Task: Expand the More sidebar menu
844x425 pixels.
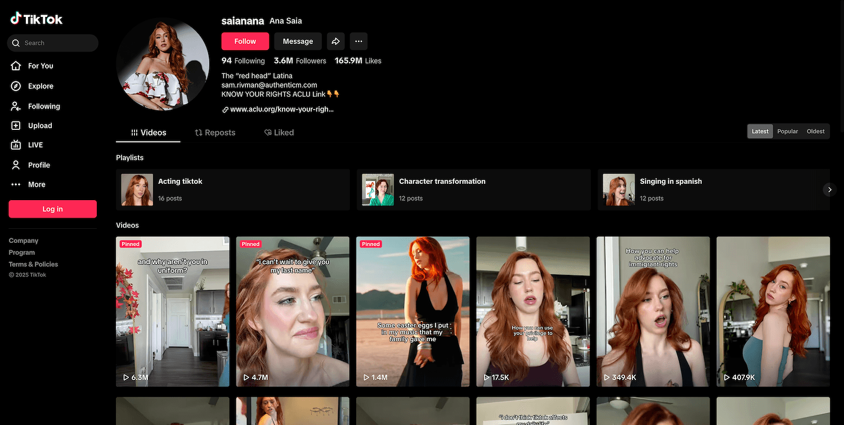Action: [x=36, y=184]
